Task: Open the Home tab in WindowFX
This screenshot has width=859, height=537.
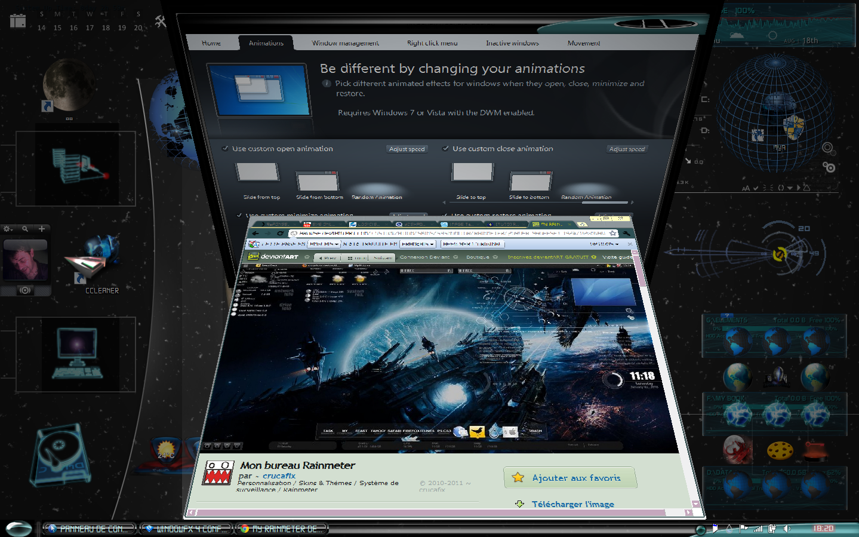Action: click(x=211, y=43)
